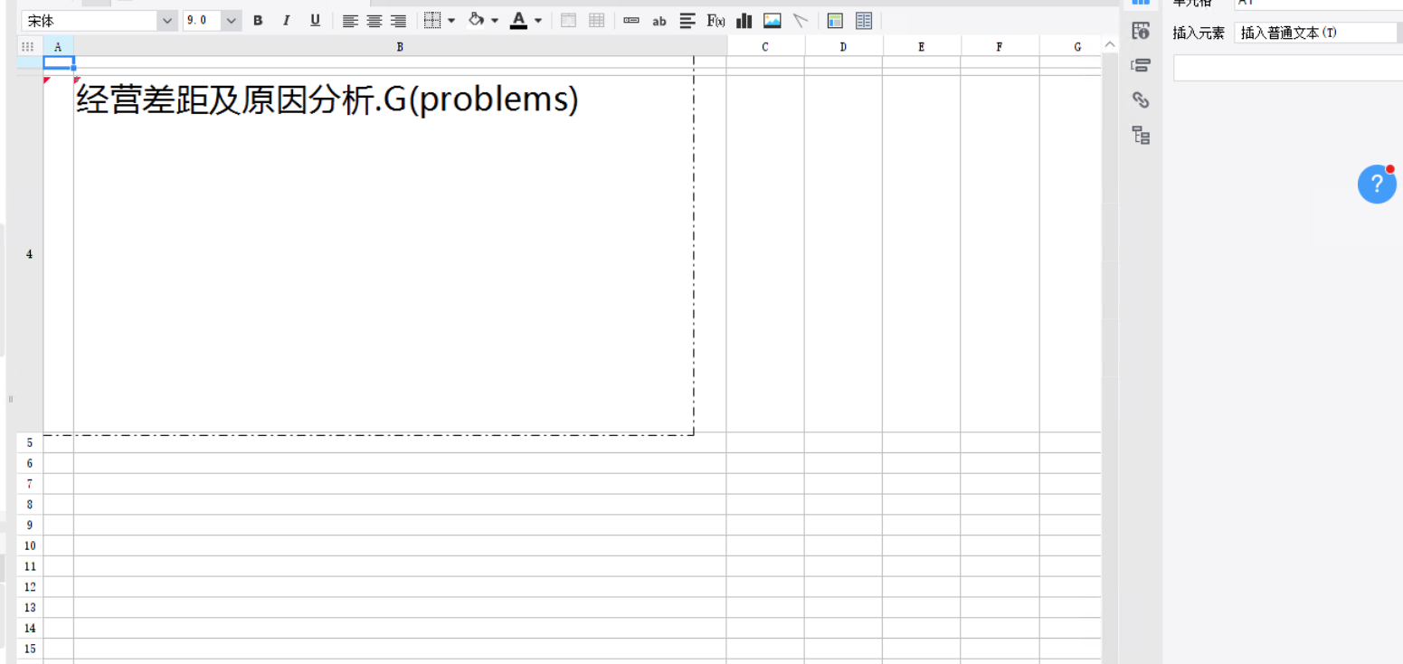Open the floating elements panel icon

point(1141,65)
